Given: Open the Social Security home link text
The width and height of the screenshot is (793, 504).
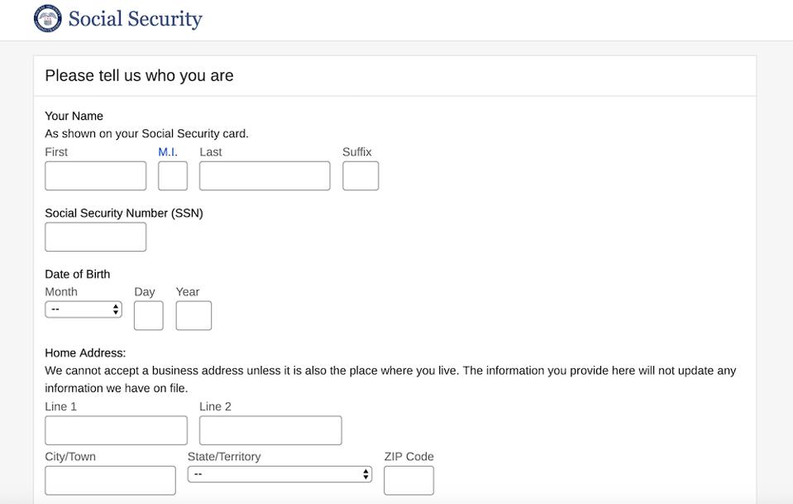Looking at the screenshot, I should pos(135,19).
